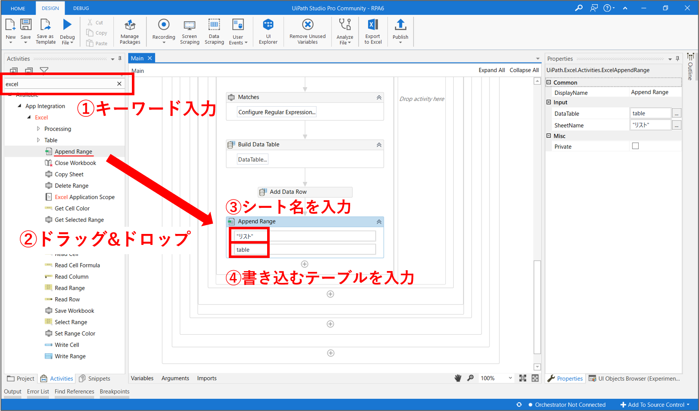Open the zoom level 100% dropdown
The height and width of the screenshot is (411, 699).
(x=510, y=378)
